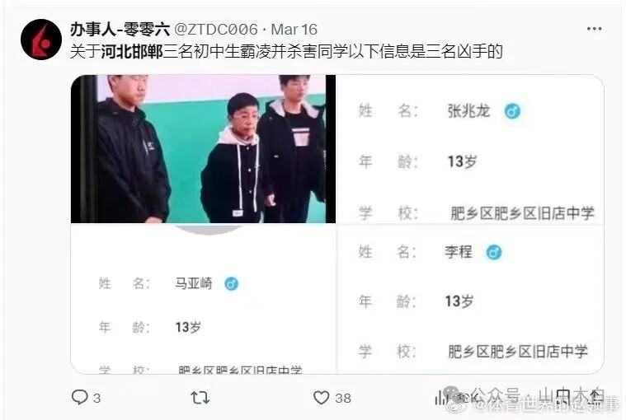Click the reply count 3

[96, 398]
